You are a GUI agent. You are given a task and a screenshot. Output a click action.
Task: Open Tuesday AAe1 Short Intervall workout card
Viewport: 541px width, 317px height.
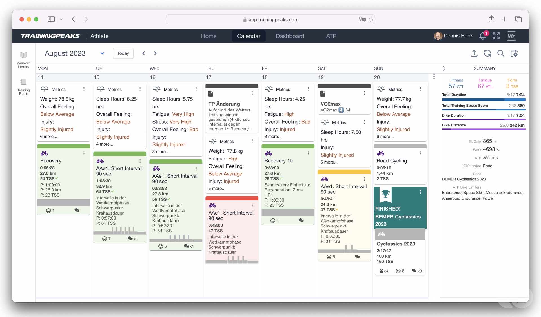[120, 197]
